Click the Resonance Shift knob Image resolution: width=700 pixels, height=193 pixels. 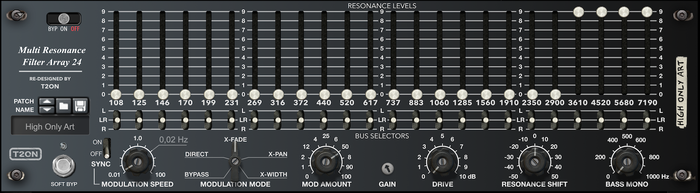point(534,162)
